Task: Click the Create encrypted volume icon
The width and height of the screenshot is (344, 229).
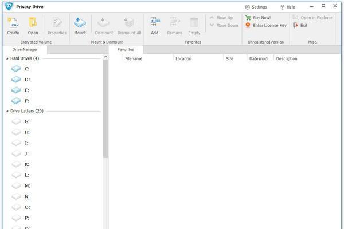Action: coord(13,23)
